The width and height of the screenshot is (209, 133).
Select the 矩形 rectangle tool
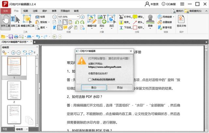point(138,28)
